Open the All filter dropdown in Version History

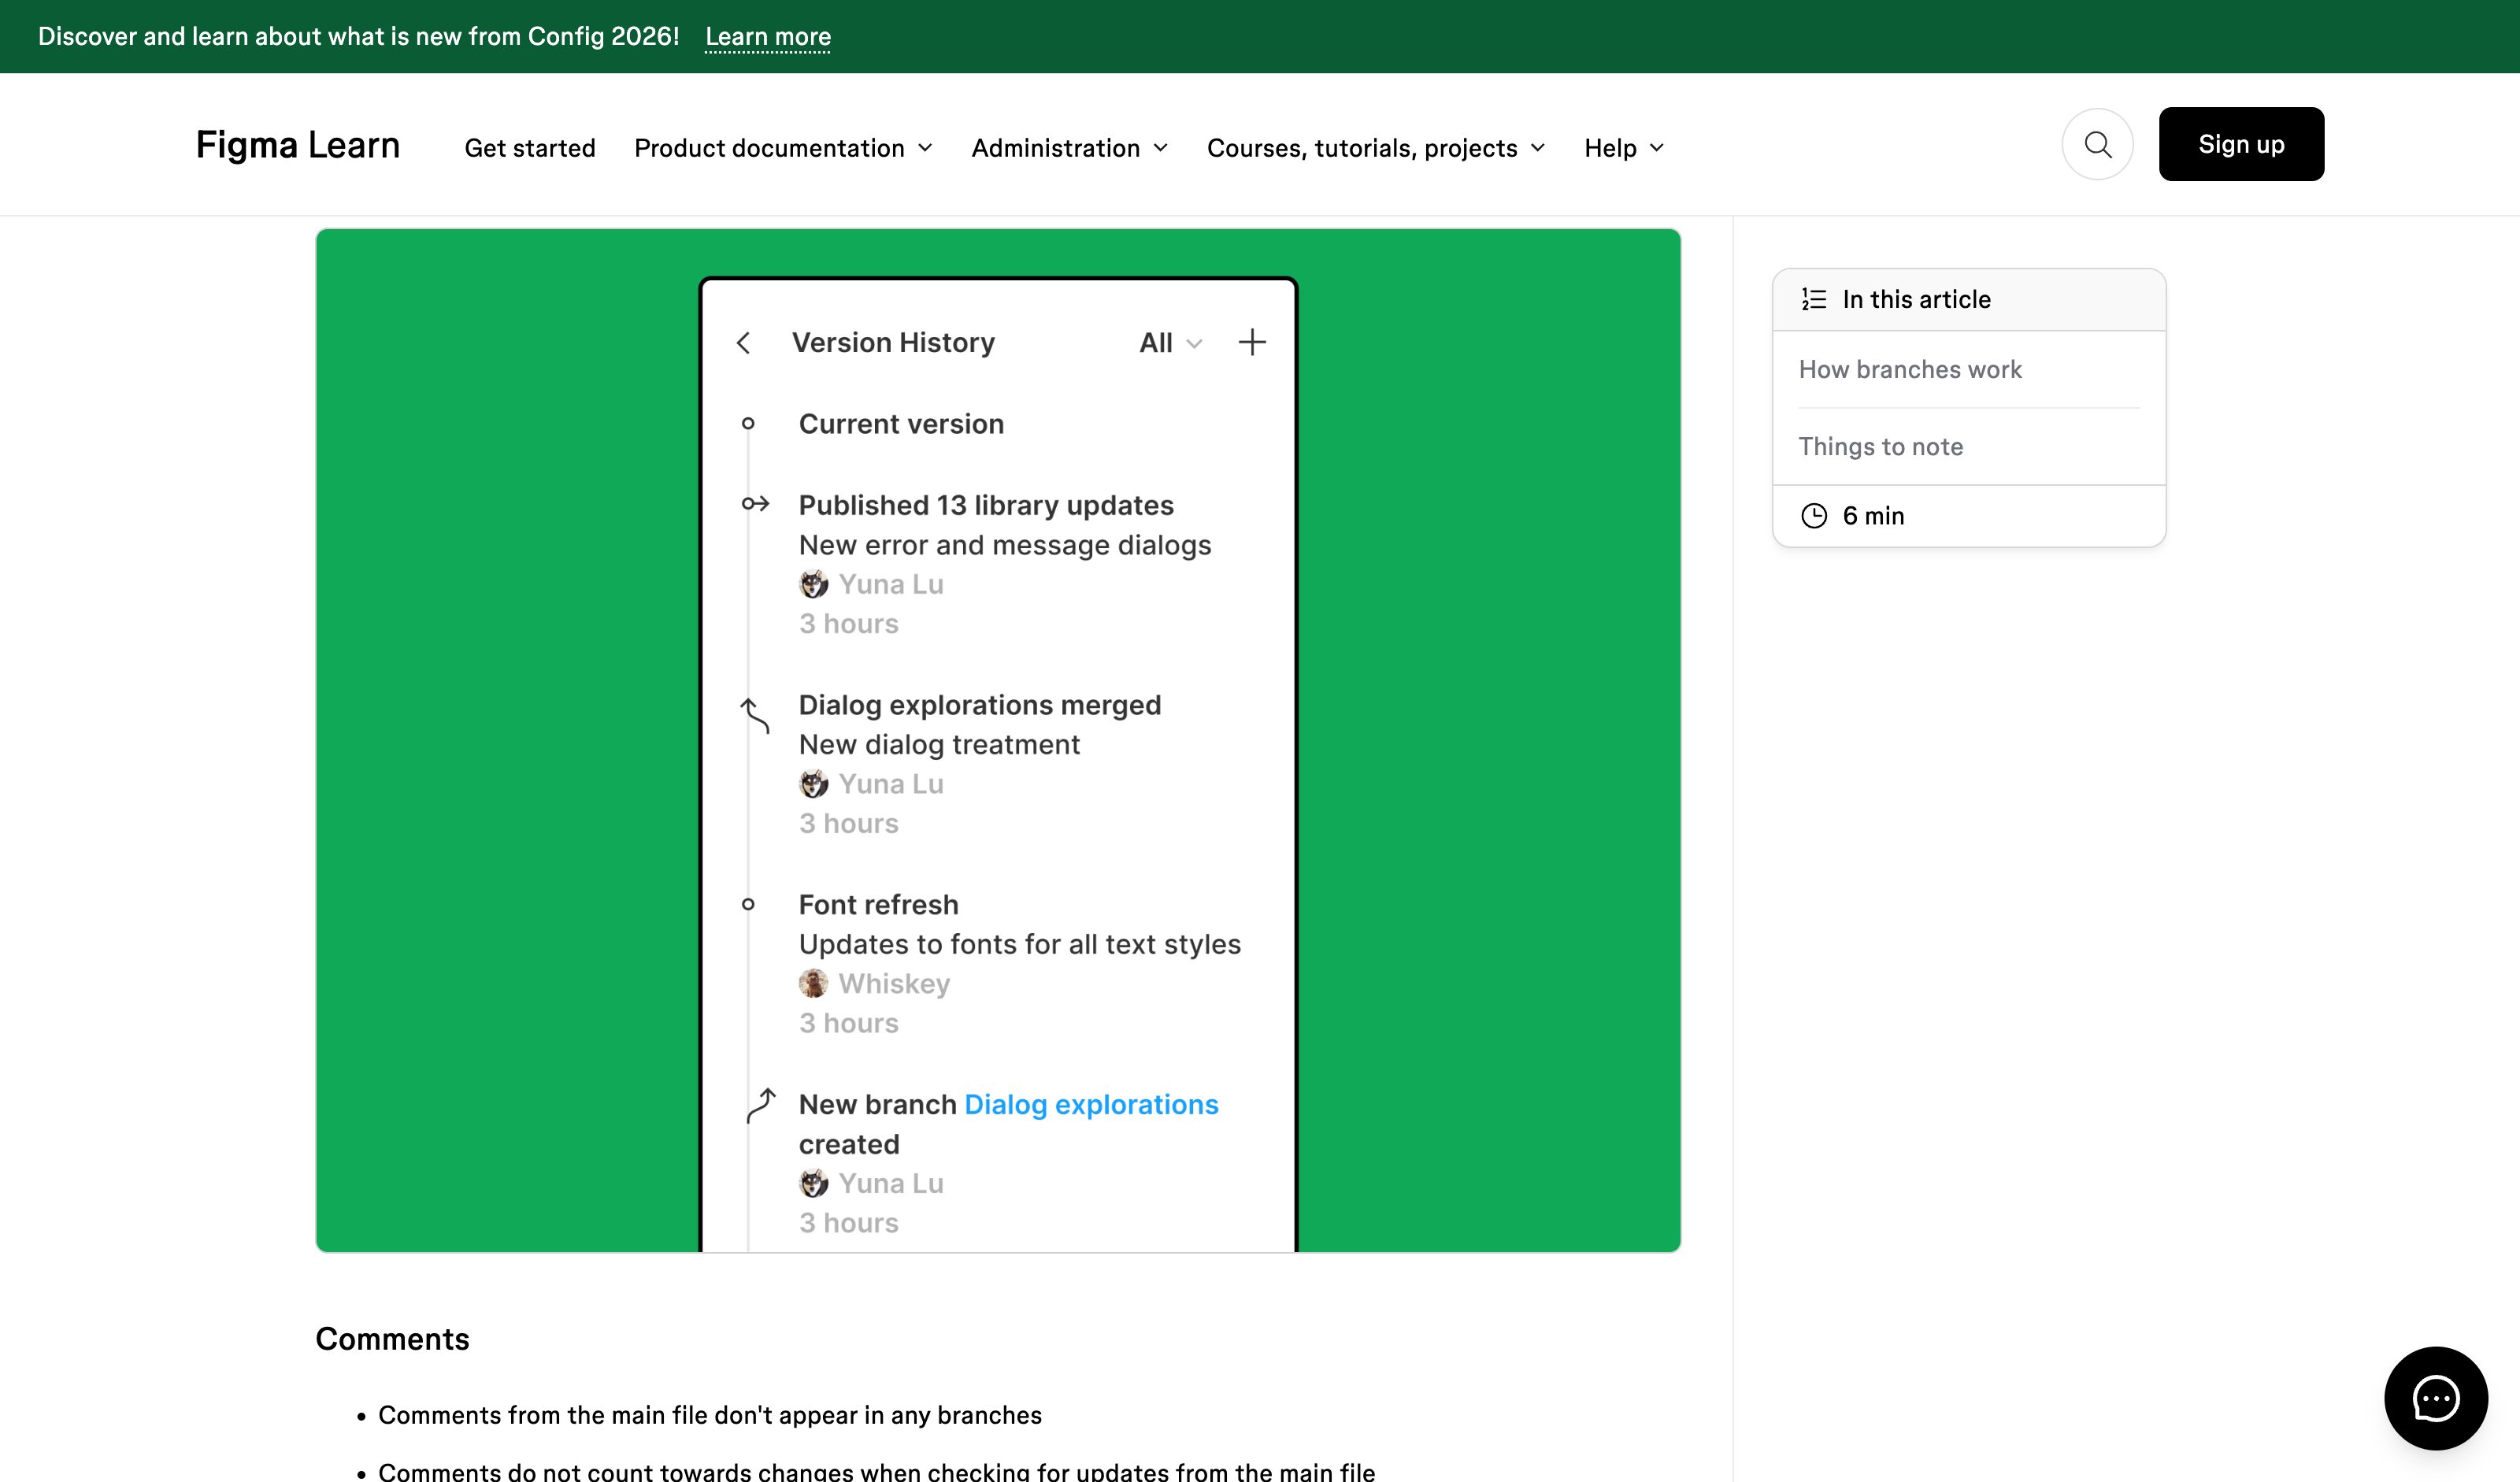tap(1170, 343)
